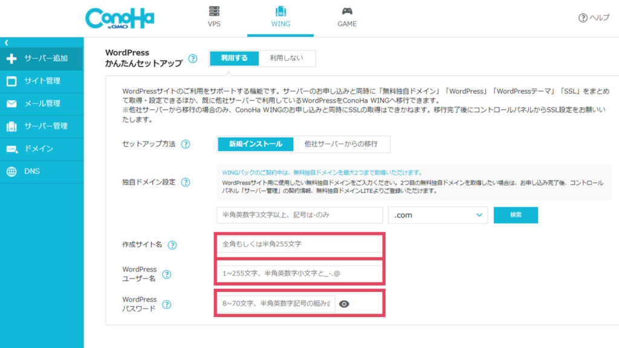
Task: Click the ドメイン sidebar icon
Action: [12, 149]
